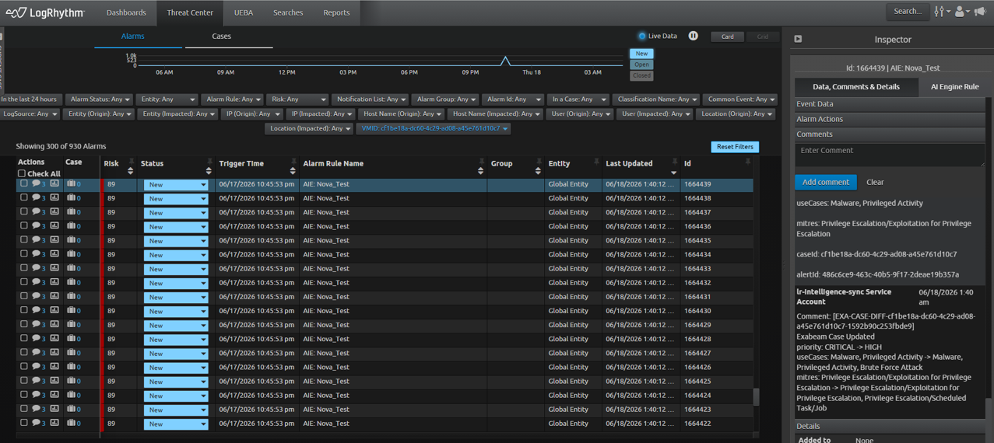Click the Reset Filters button
The image size is (994, 443).
click(x=735, y=147)
